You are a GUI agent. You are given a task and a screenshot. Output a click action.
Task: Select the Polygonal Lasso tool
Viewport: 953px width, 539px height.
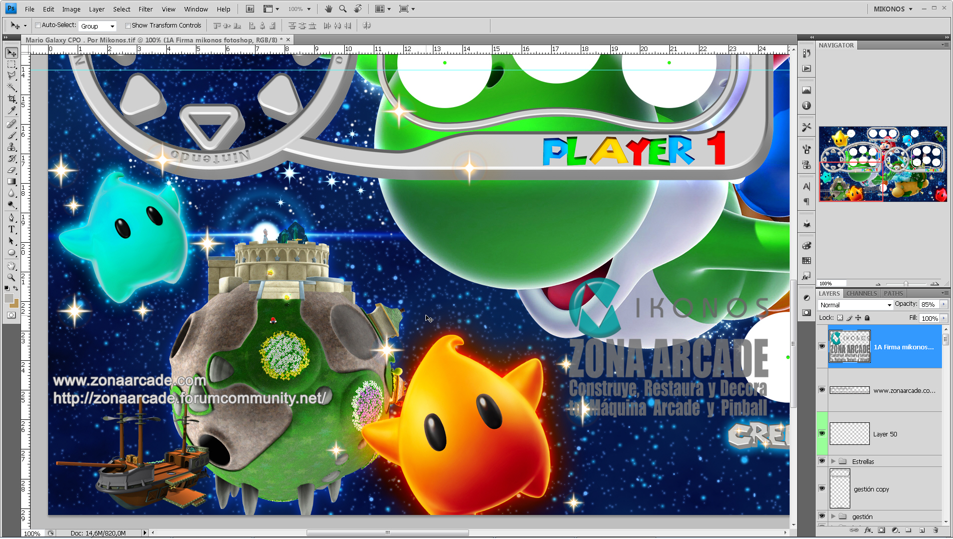pos(12,76)
